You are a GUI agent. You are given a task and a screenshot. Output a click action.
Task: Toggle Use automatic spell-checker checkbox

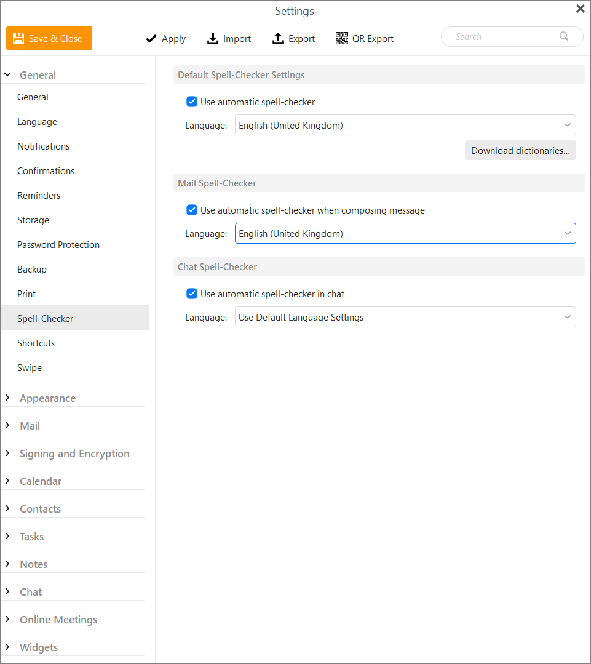192,102
